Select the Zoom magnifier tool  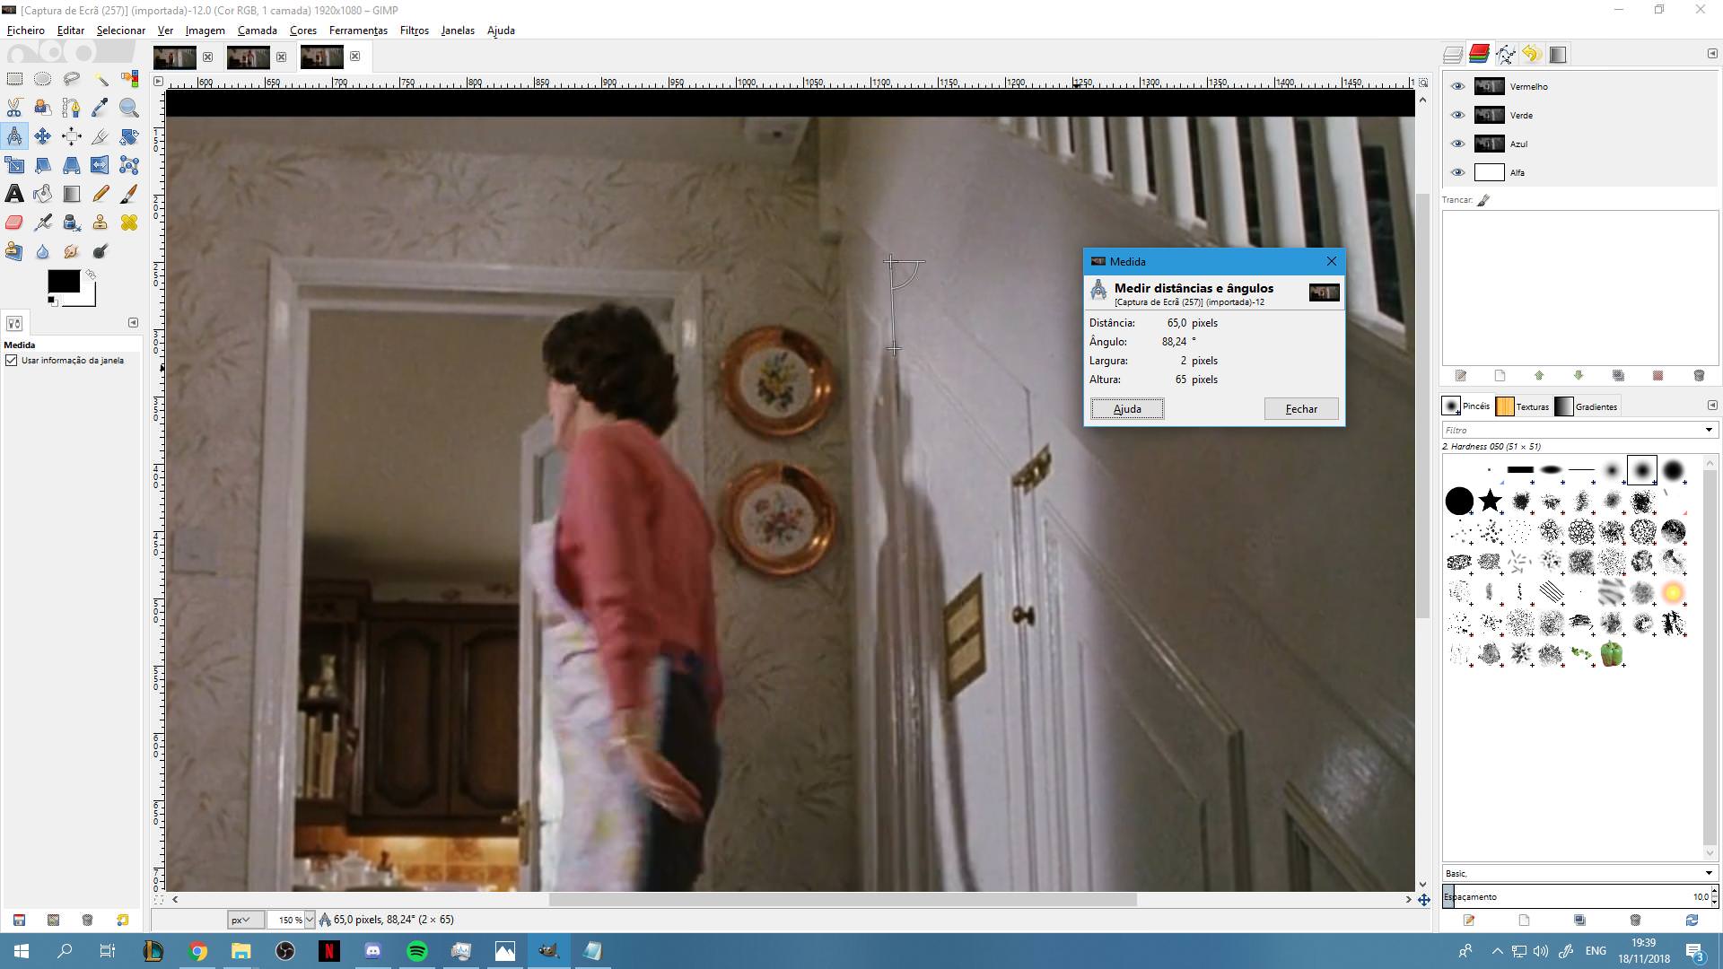point(129,108)
